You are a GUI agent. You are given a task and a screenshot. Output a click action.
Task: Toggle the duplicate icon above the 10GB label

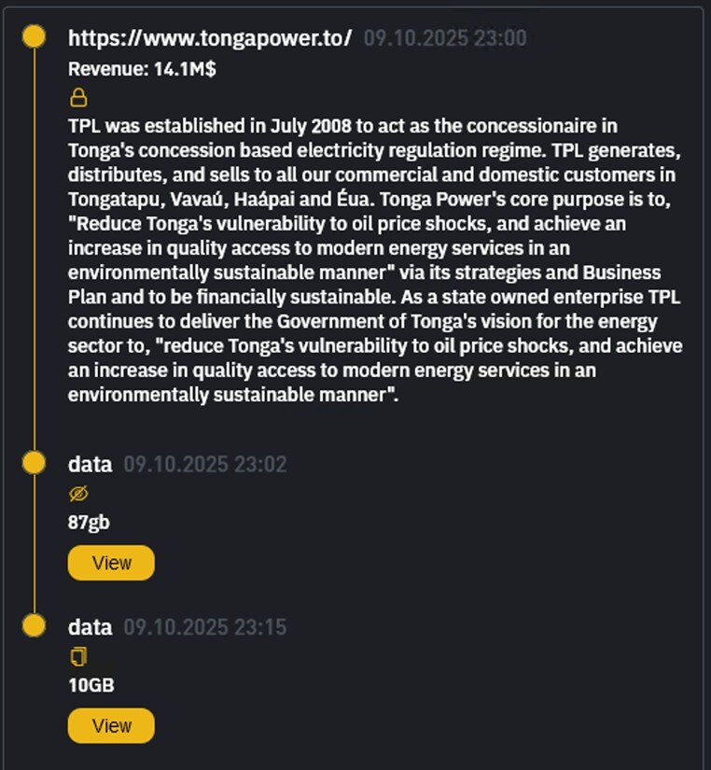point(80,656)
